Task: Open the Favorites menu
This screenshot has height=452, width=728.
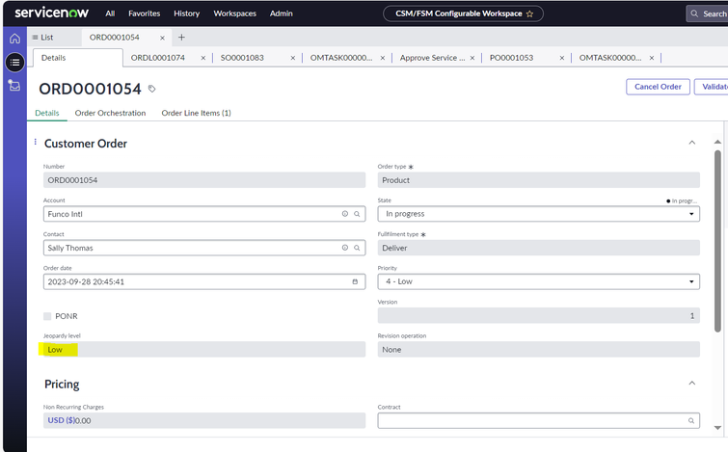Action: coord(145,13)
